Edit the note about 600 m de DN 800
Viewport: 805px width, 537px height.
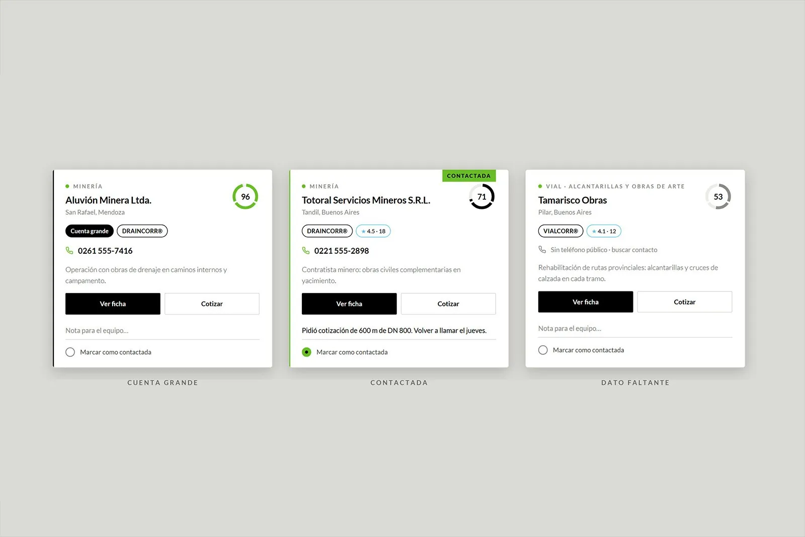tap(399, 331)
